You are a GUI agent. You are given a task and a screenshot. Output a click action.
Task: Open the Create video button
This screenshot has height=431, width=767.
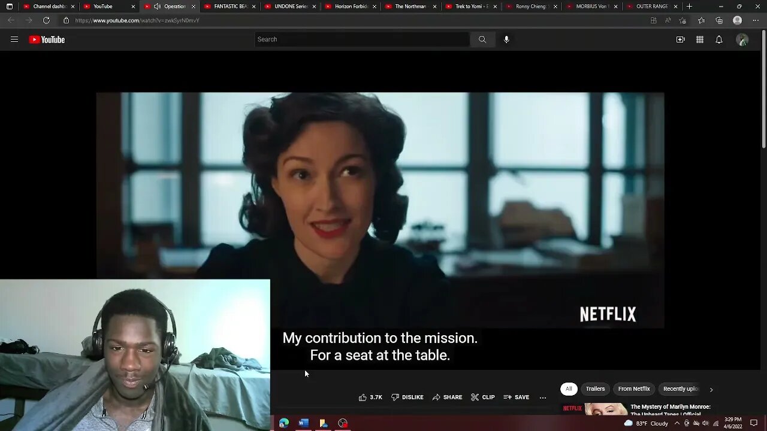click(x=681, y=40)
